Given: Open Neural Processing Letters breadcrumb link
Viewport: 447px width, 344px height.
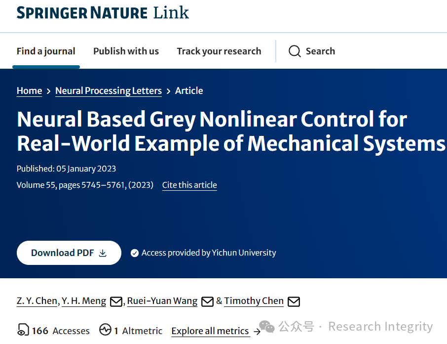Looking at the screenshot, I should click(109, 91).
